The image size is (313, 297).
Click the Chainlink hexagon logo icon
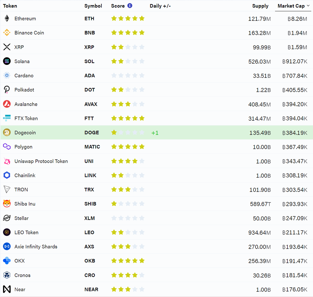7,175
